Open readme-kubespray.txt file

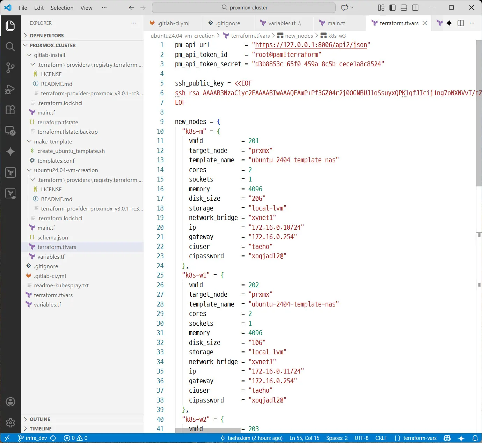tap(82, 285)
